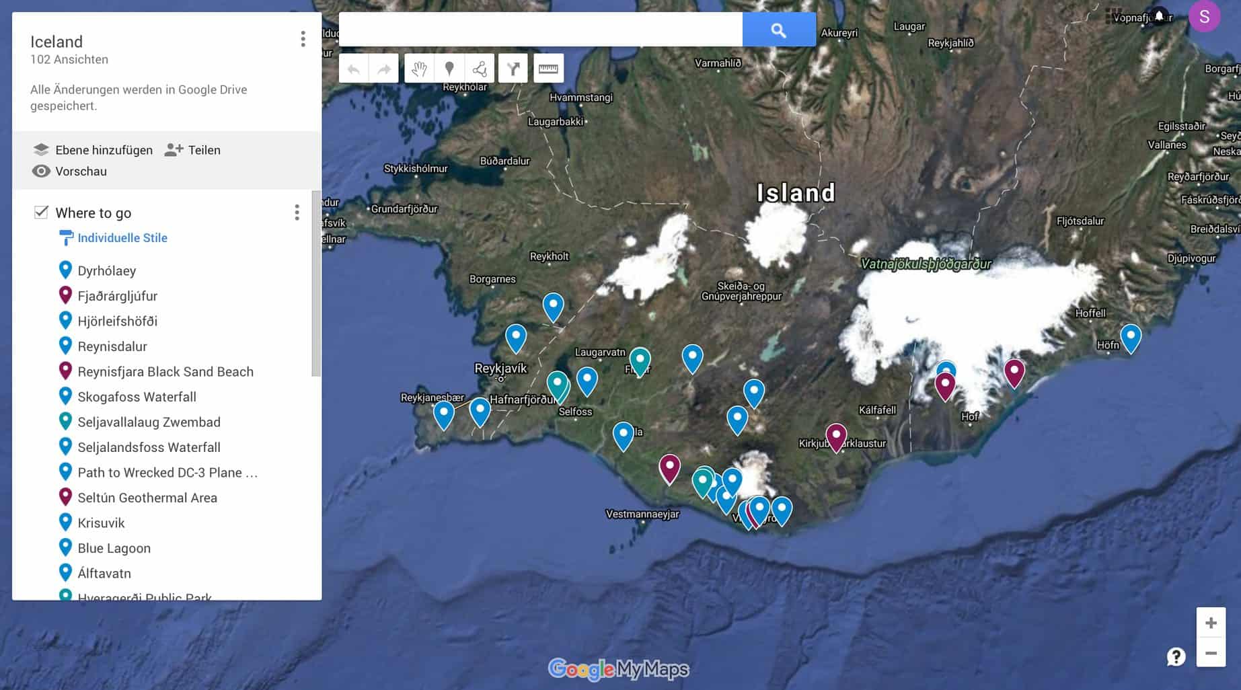This screenshot has width=1241, height=690.
Task: Open the Where to go layer options
Action: point(297,213)
